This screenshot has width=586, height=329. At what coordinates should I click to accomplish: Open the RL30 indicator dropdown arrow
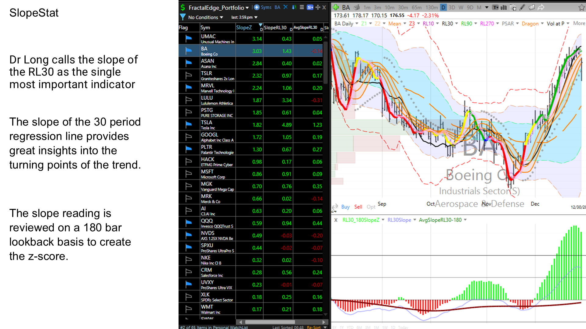[457, 23]
